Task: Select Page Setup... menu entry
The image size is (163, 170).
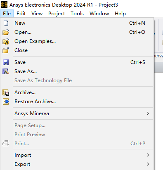Action: [x=77, y=125]
